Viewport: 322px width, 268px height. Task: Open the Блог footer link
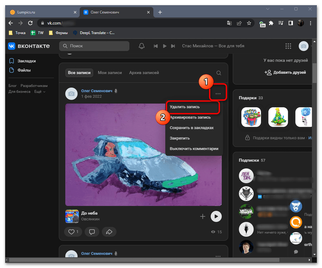[13, 86]
